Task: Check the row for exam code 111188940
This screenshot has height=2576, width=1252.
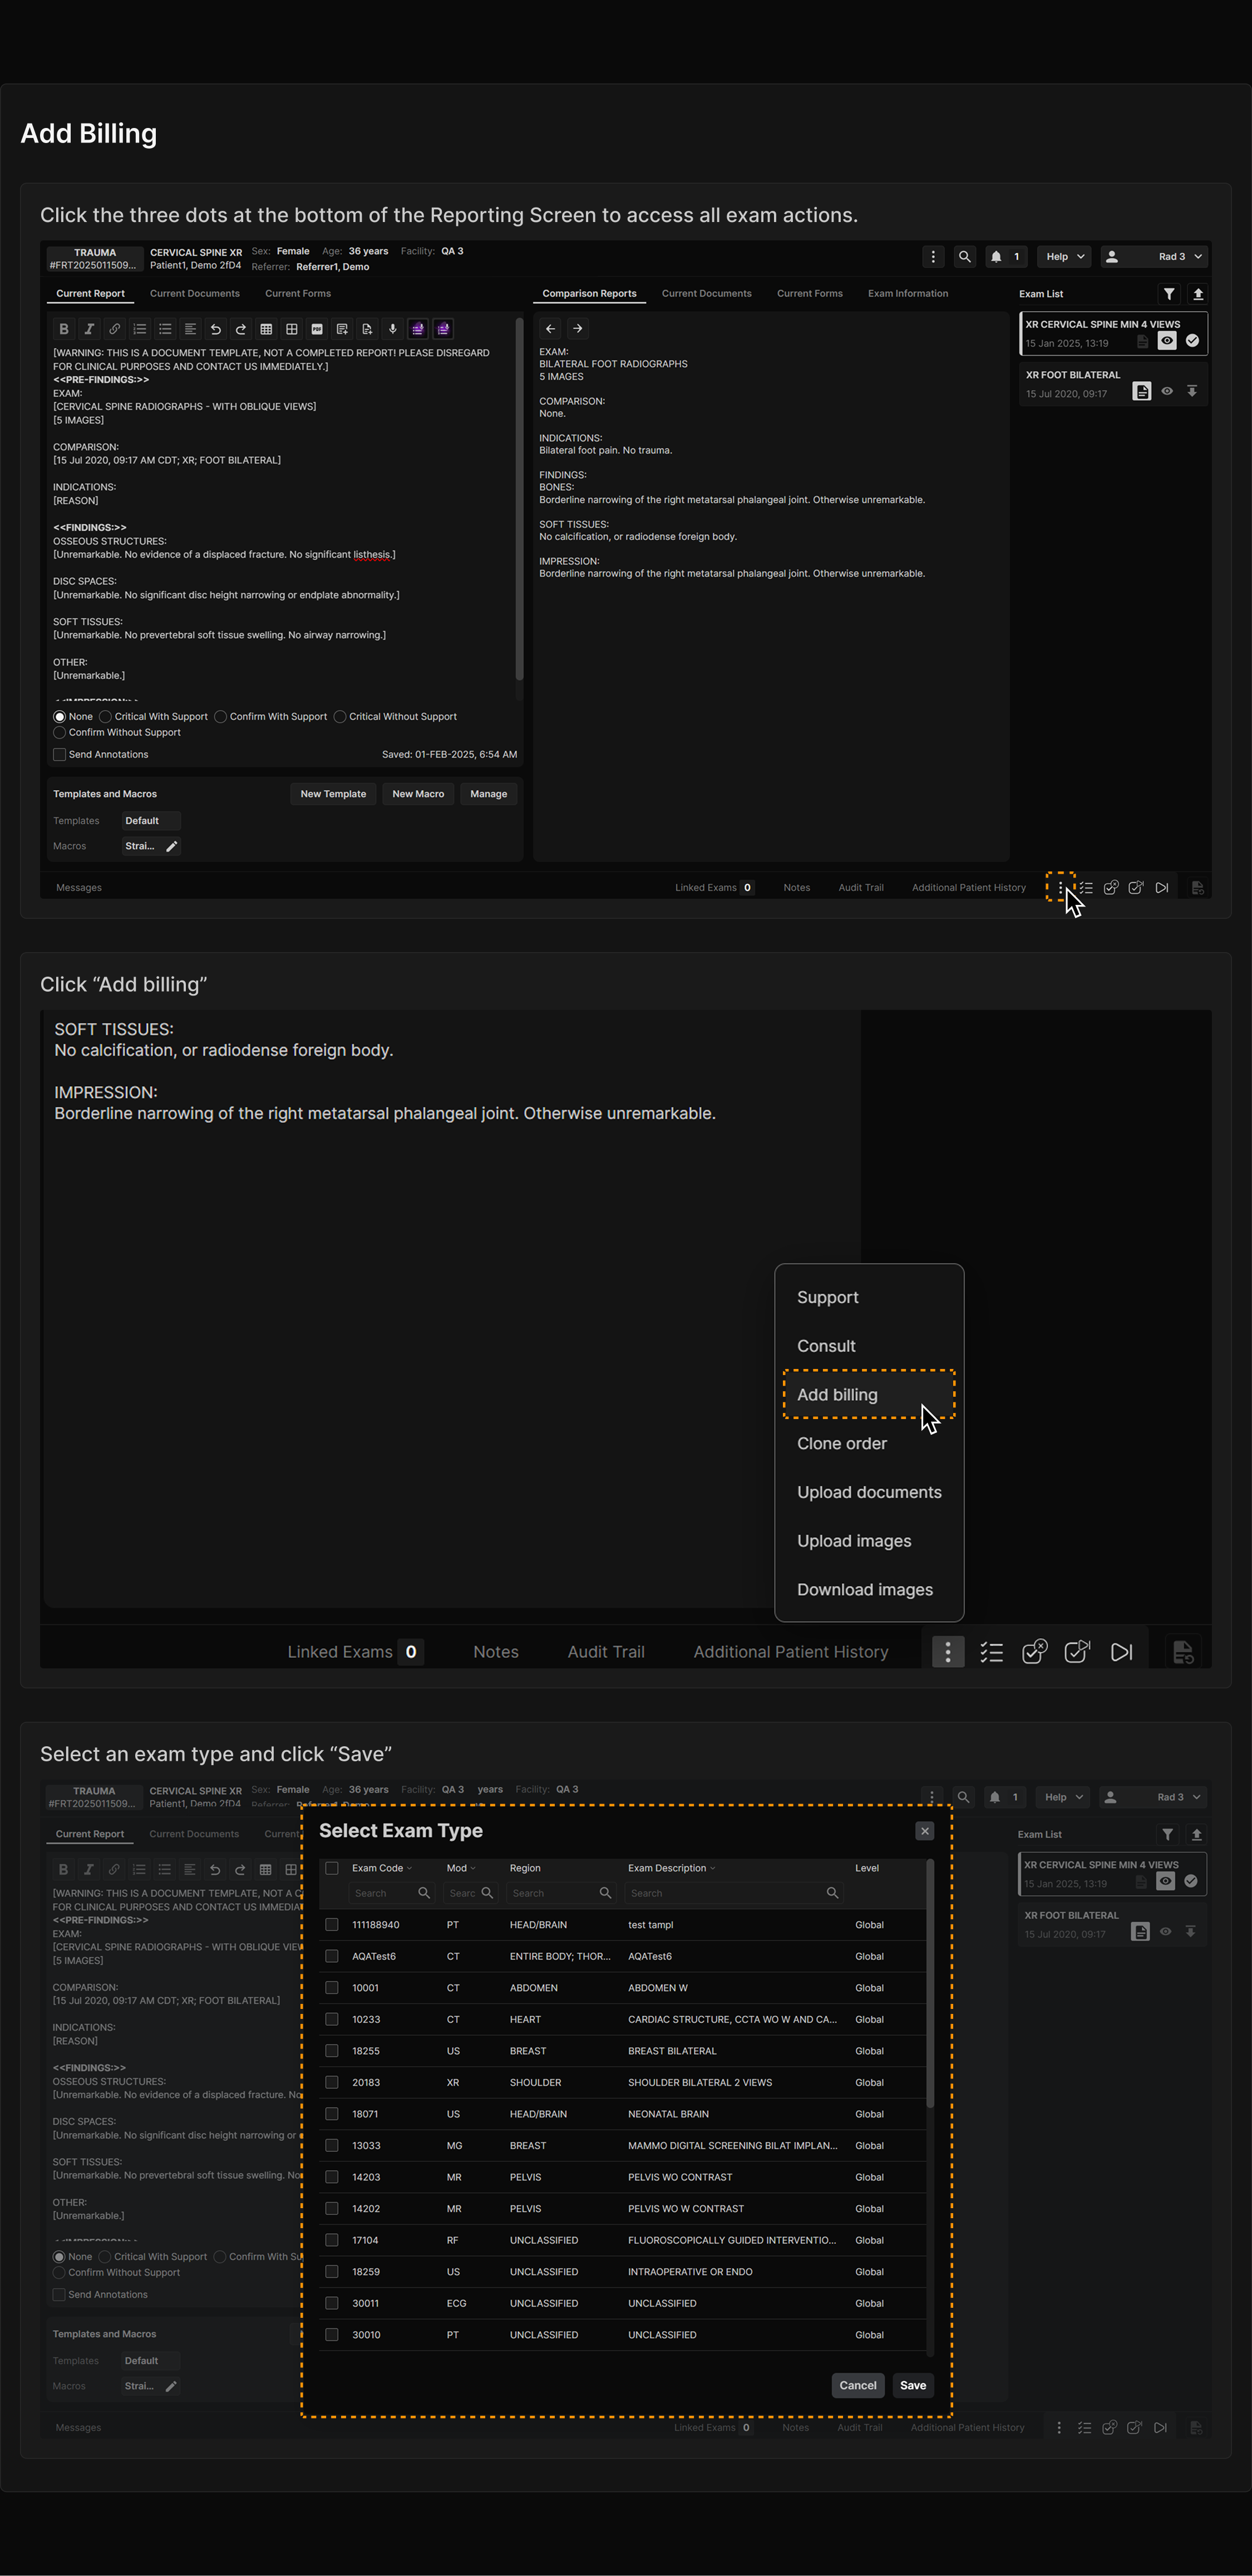Action: (x=332, y=1924)
